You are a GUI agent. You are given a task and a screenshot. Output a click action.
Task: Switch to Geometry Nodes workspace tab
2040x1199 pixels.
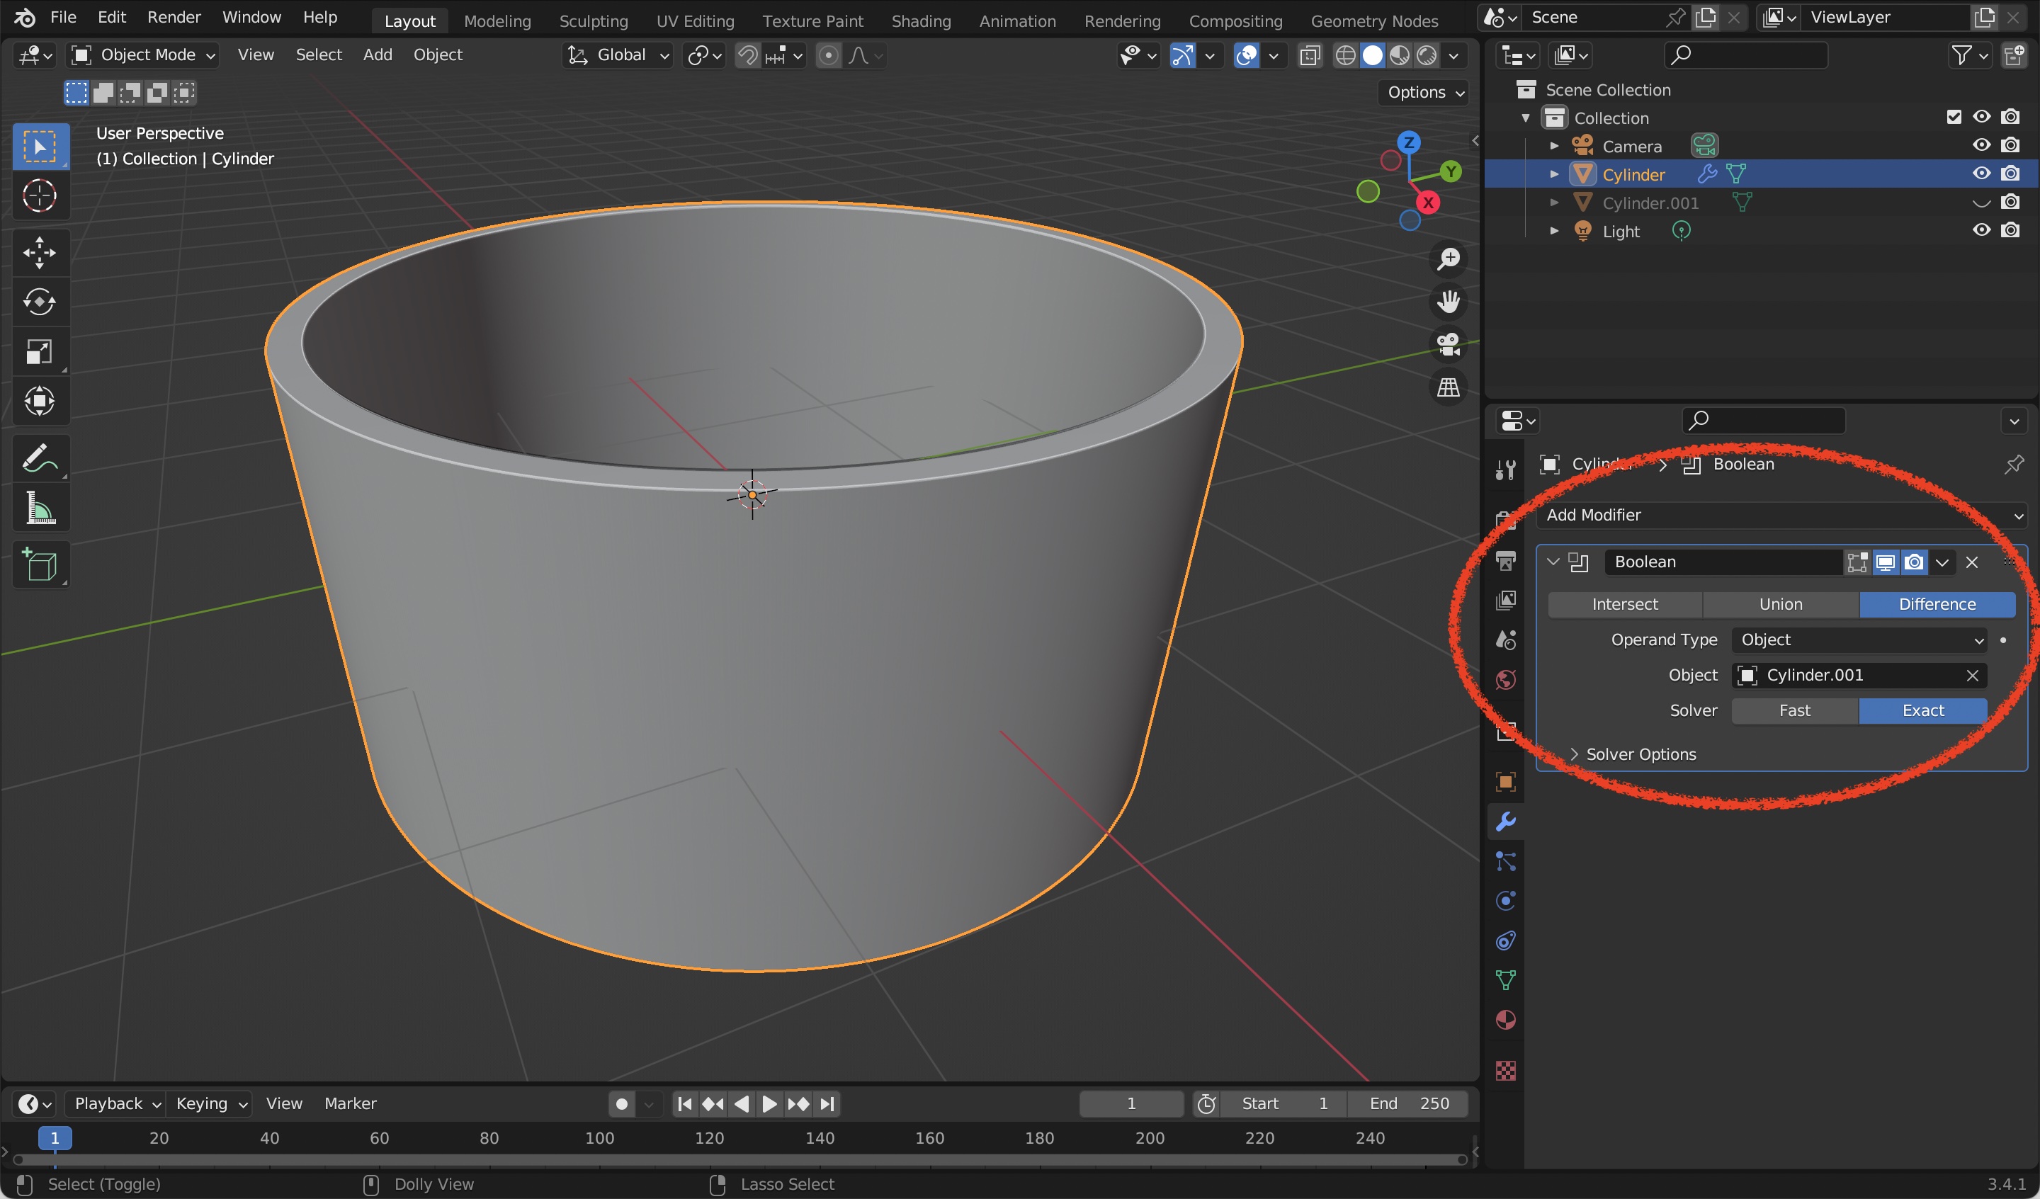[1375, 21]
